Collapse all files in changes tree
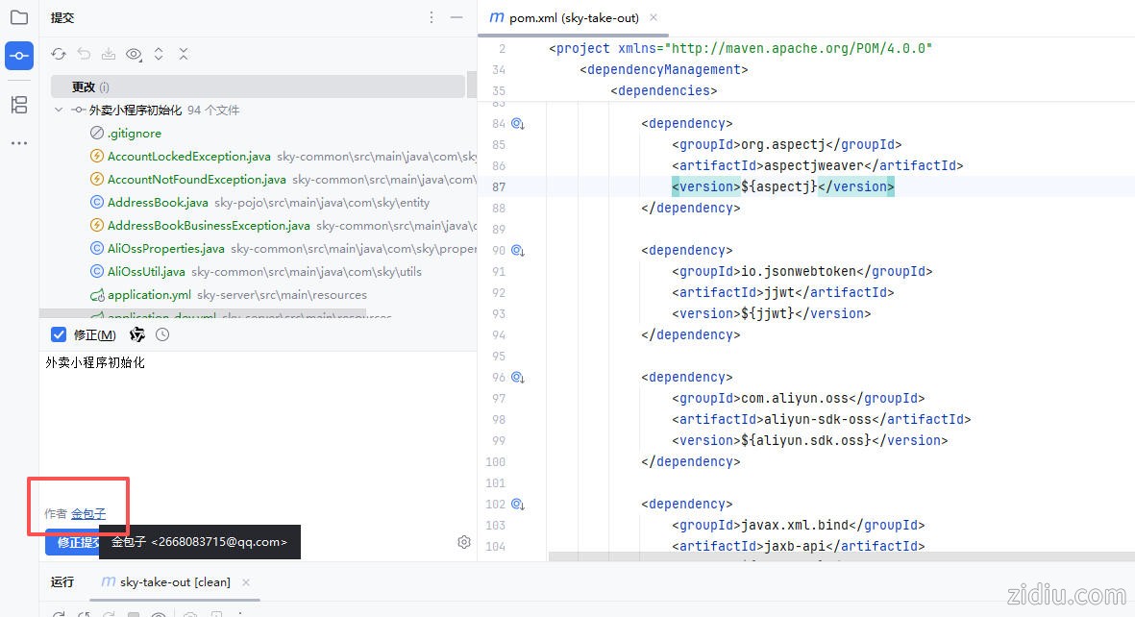Image resolution: width=1135 pixels, height=617 pixels. [184, 55]
